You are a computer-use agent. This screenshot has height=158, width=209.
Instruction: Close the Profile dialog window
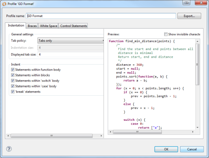point(201,3)
